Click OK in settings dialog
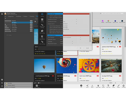The image size is (126, 100). 80,48
